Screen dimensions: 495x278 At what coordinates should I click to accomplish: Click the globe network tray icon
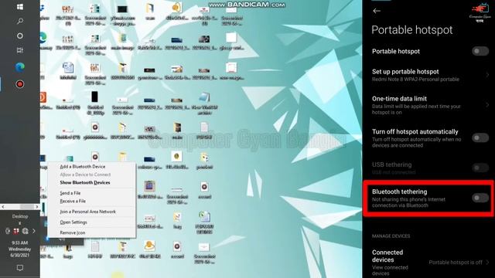(x=26, y=231)
